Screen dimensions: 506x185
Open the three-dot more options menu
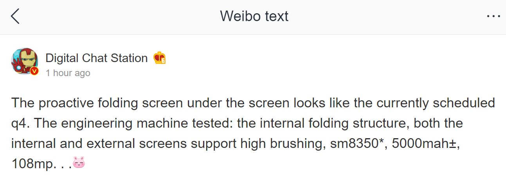click(x=493, y=16)
